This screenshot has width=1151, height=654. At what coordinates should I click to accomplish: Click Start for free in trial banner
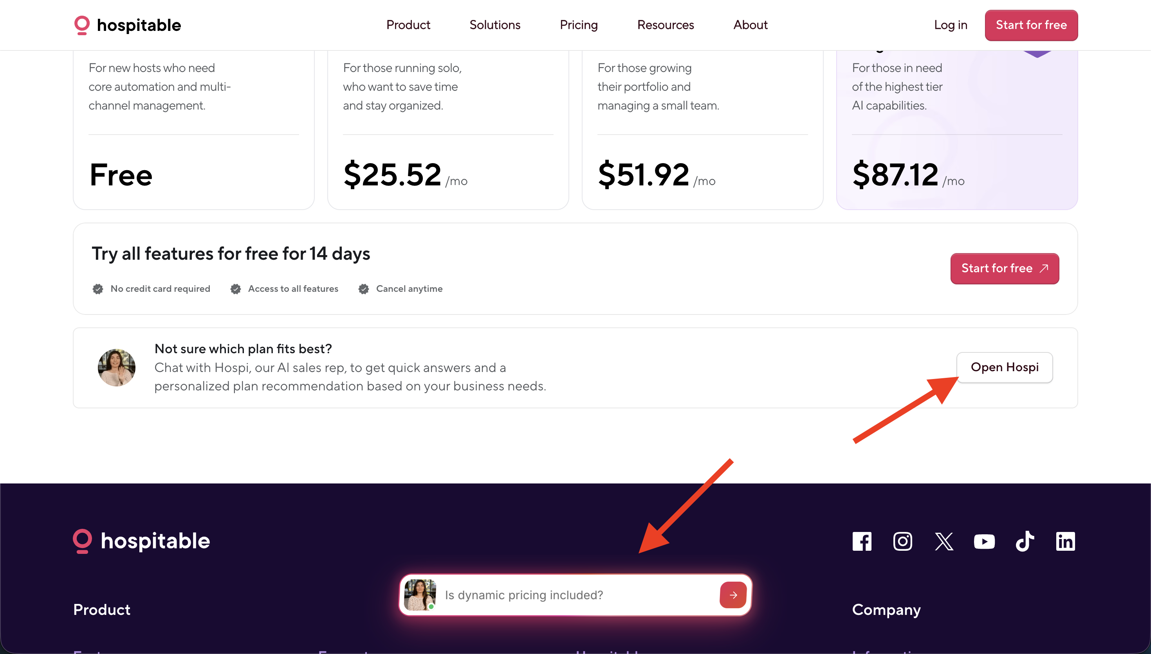pos(1005,268)
